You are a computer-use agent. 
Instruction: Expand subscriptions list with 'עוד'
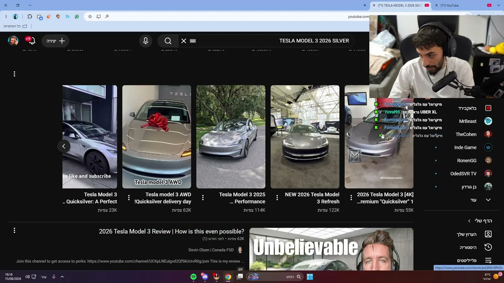coord(480,200)
